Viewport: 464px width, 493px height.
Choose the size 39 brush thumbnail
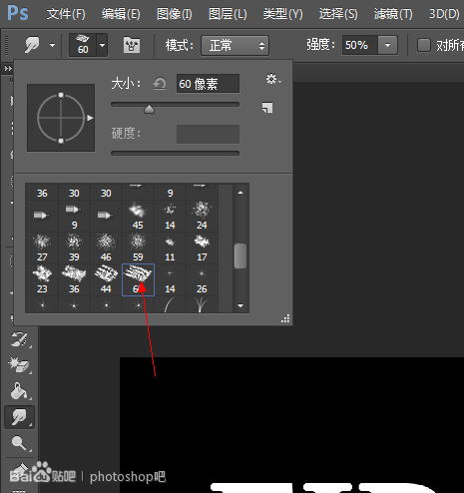pyautogui.click(x=74, y=247)
